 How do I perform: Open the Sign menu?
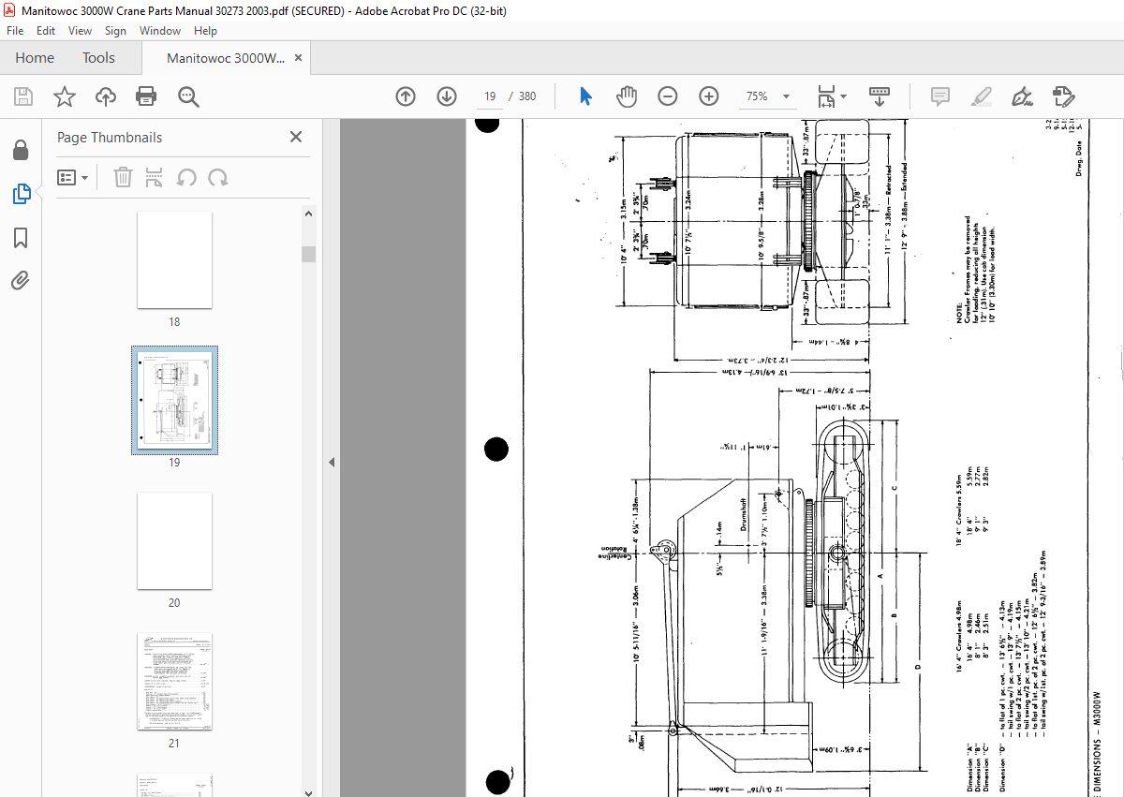[x=115, y=31]
